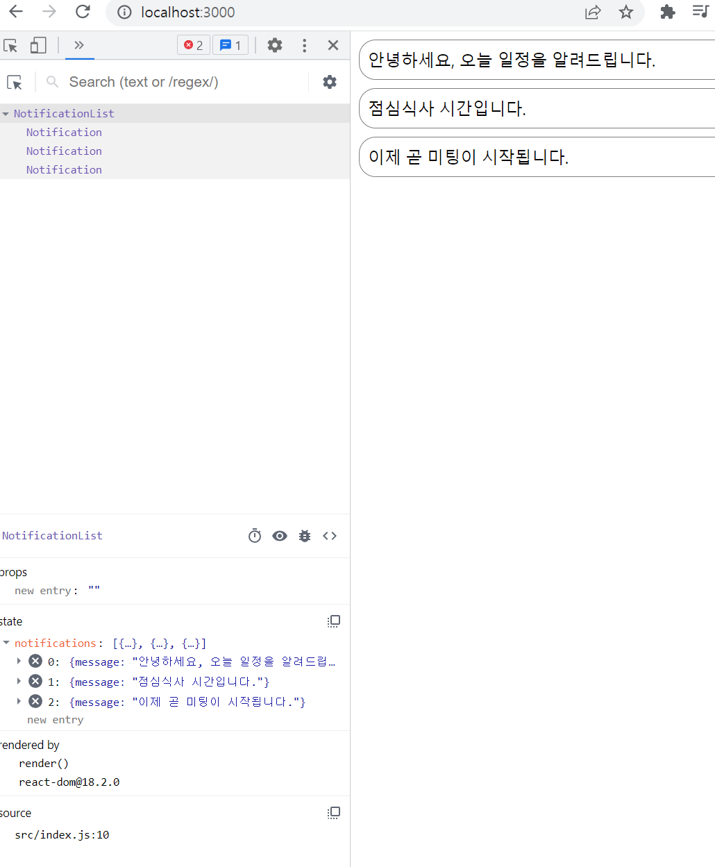Open media controls icon in toolbar
This screenshot has width=715, height=867.
[700, 11]
